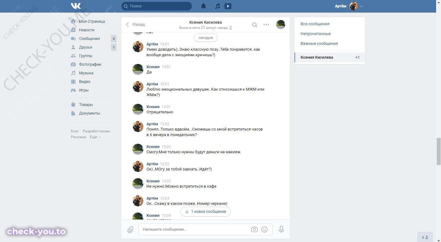The height and width of the screenshot is (242, 441).
Task: Open the music note player icon
Action: click(x=218, y=6)
